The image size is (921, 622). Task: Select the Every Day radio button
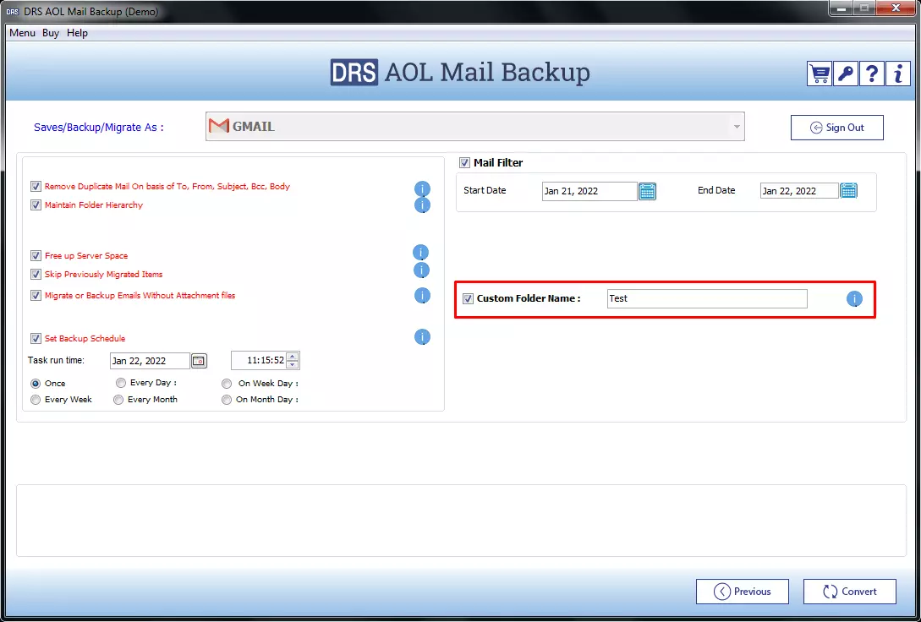(121, 383)
